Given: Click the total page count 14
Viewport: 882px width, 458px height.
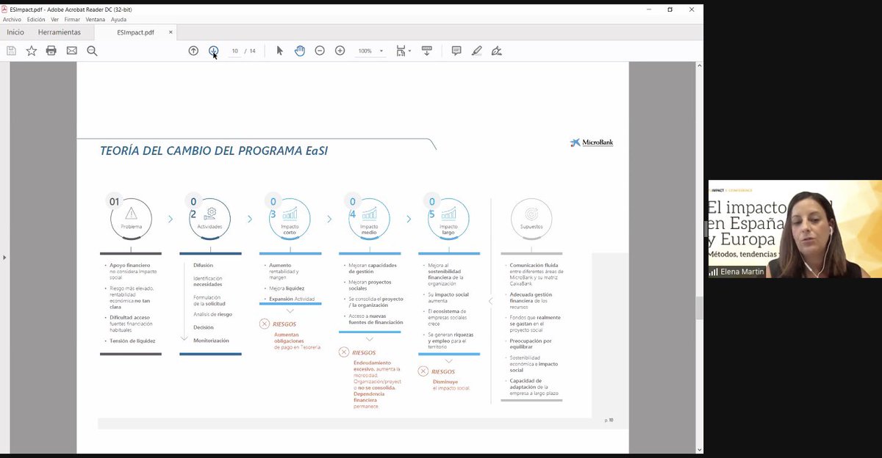Looking at the screenshot, I should (x=252, y=51).
